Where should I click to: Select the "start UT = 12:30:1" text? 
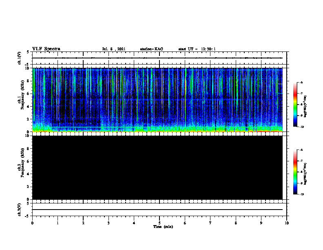pos(197,49)
